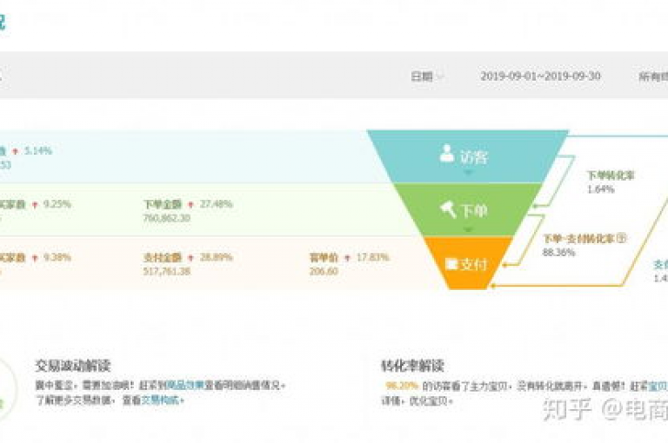
Task: Click the red up arrow before 28.89%
Action: (x=190, y=258)
